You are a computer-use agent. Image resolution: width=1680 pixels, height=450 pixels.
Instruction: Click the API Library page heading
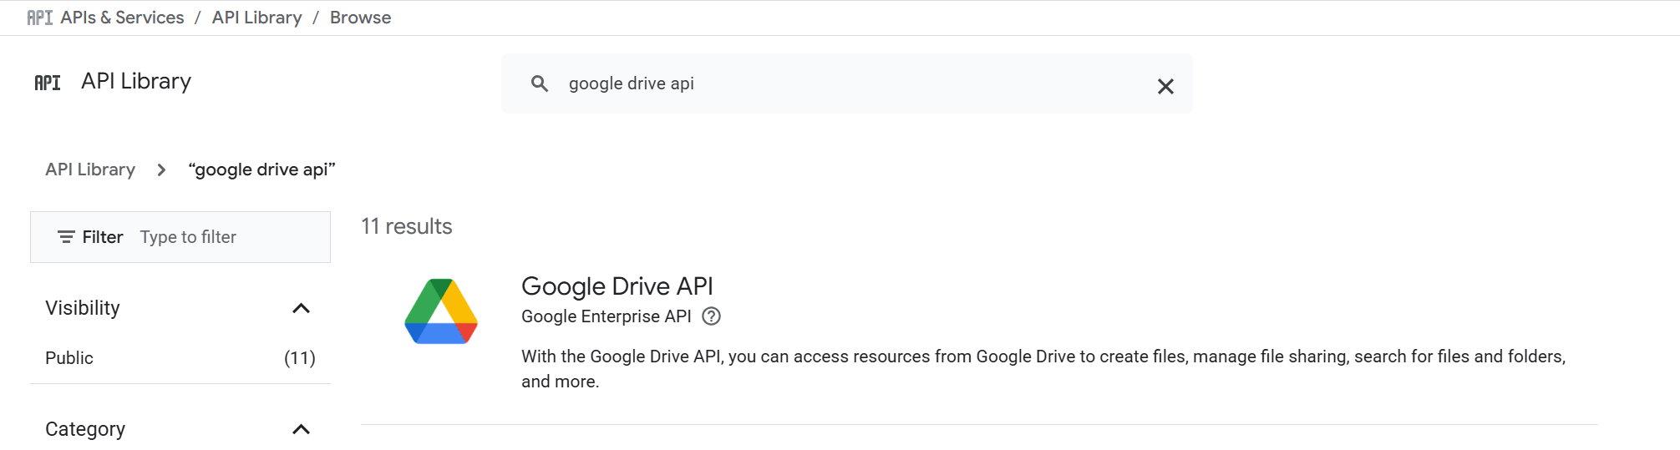[x=136, y=81]
